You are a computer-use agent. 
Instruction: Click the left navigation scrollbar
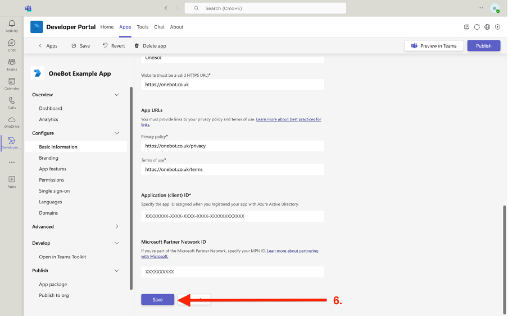click(131, 188)
